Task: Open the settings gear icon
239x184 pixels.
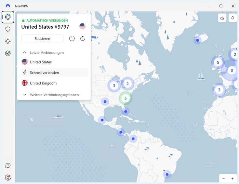Action: (8, 177)
